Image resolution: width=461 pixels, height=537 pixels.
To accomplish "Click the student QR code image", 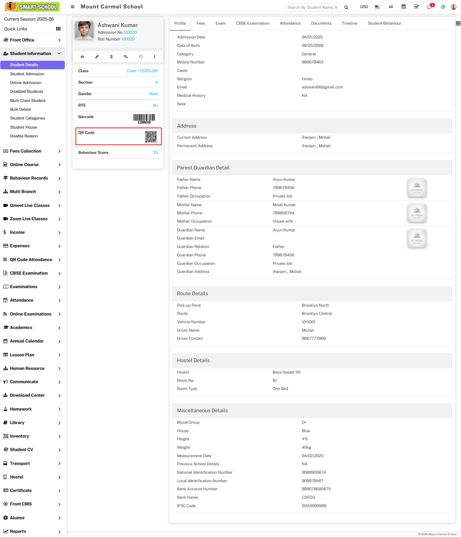I will (151, 137).
